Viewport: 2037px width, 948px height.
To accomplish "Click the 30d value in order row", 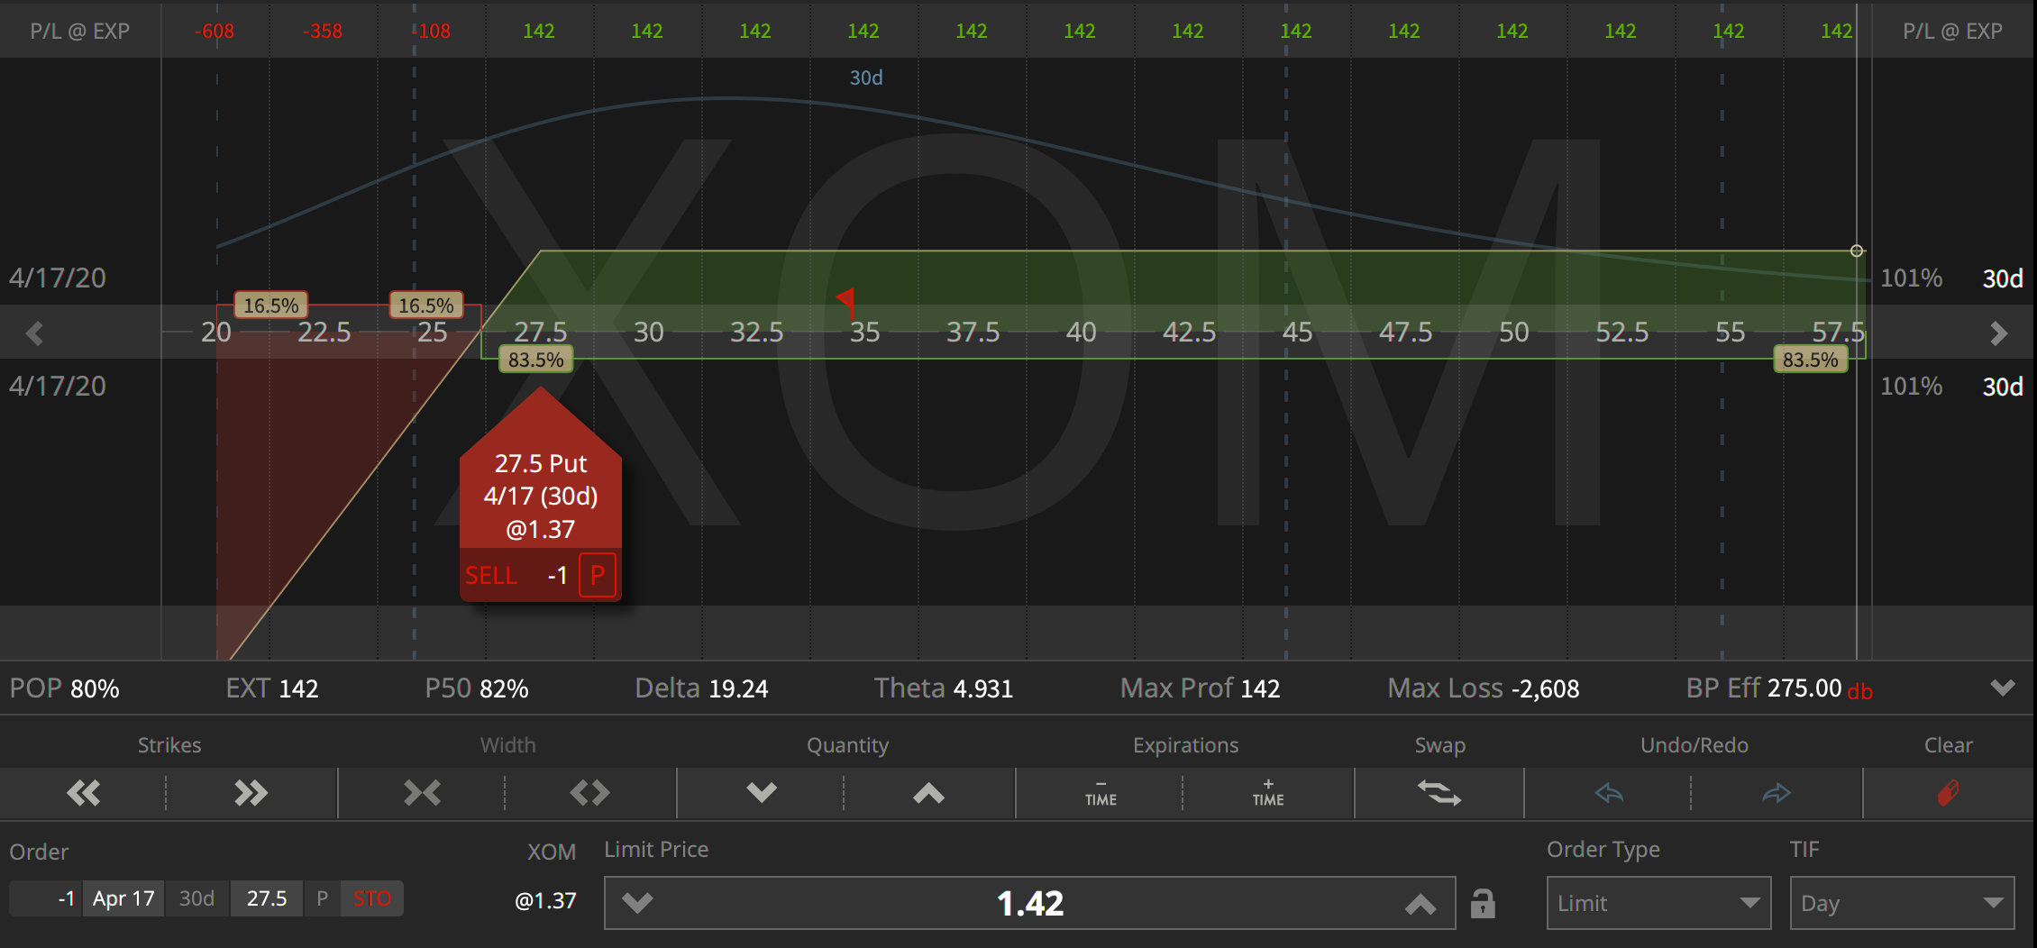I will [196, 898].
